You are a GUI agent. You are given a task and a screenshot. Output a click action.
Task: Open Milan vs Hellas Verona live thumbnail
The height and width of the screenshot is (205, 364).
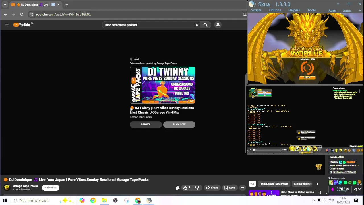coord(264,193)
